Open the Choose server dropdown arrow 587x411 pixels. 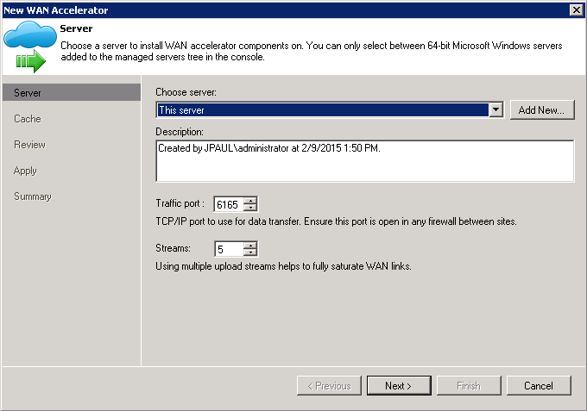point(496,109)
